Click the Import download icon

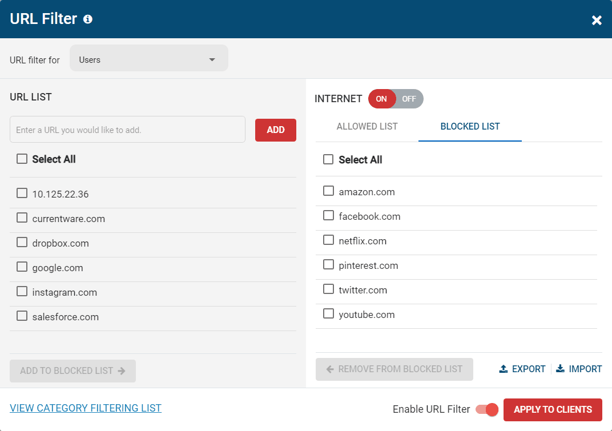[x=560, y=369]
